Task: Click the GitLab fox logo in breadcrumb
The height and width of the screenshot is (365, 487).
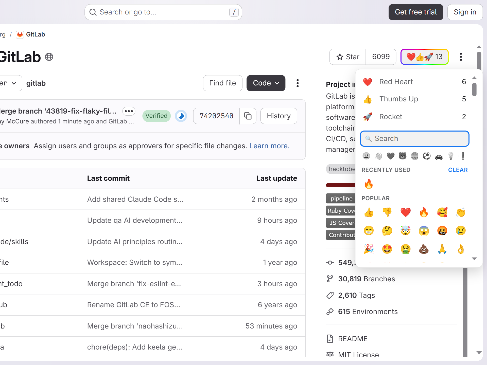Action: (20, 34)
